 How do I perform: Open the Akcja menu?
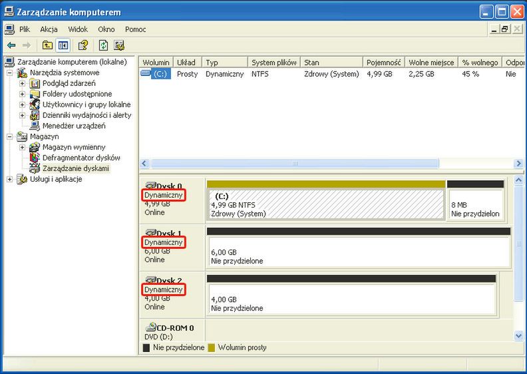(49, 29)
